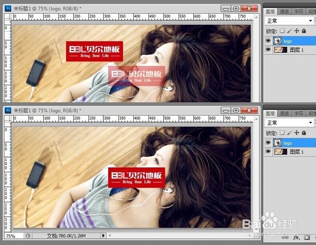The width and height of the screenshot is (316, 245).
Task: Click ruler origin corner in lower document window
Action: (8, 118)
